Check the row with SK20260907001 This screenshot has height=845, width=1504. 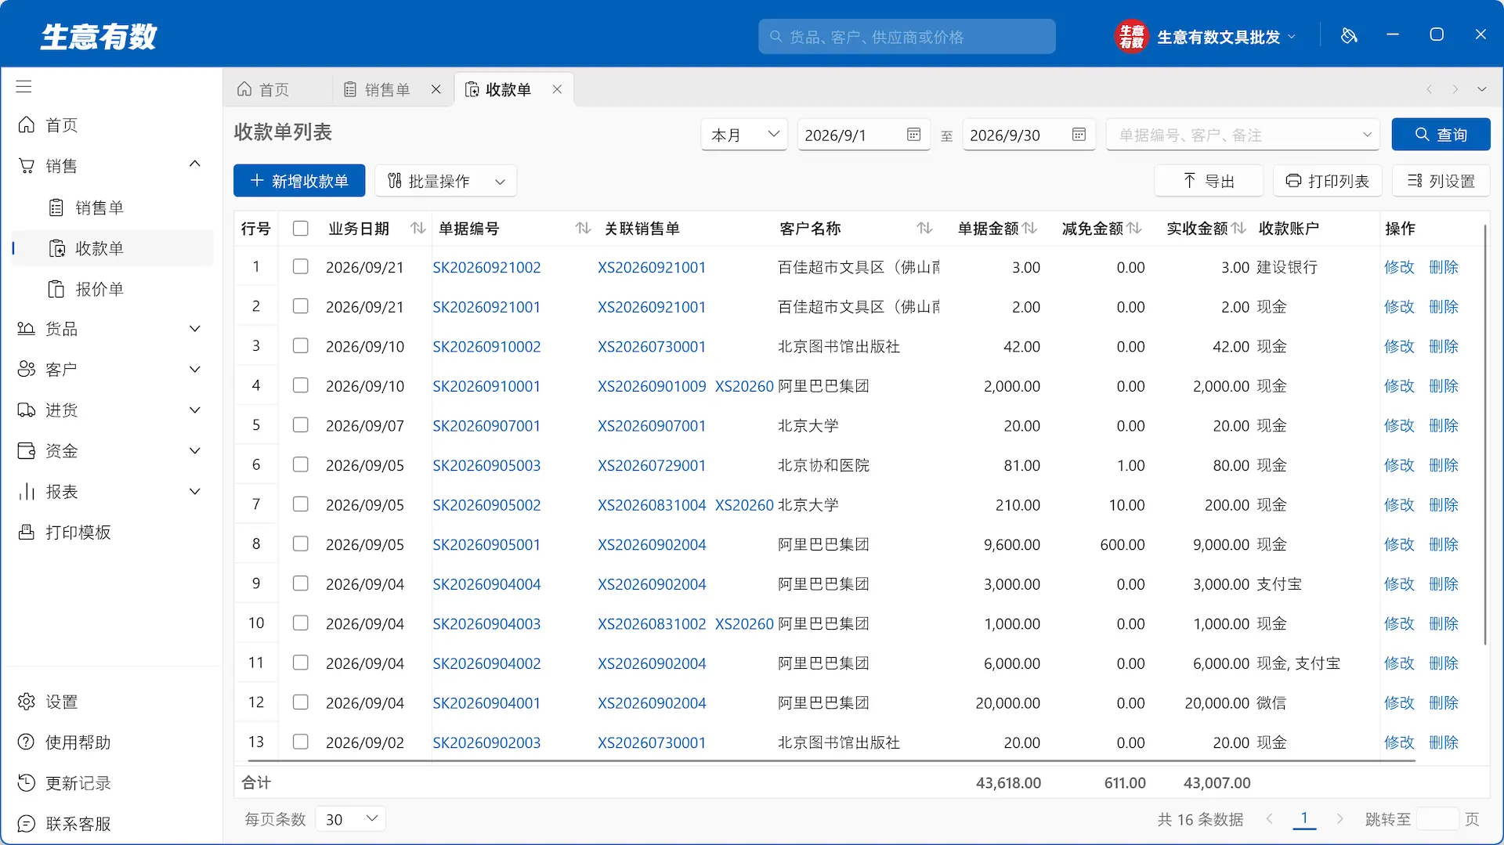(x=300, y=424)
